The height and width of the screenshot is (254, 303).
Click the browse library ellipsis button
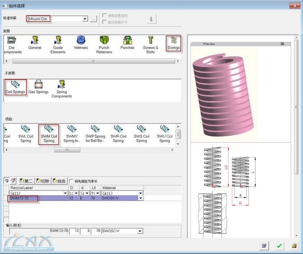pos(94,19)
